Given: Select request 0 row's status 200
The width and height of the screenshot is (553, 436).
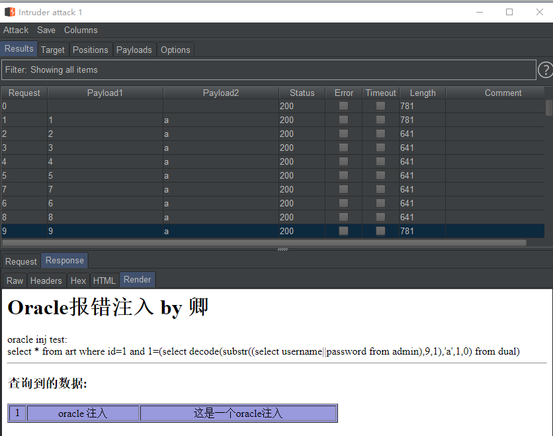Looking at the screenshot, I should coord(302,106).
